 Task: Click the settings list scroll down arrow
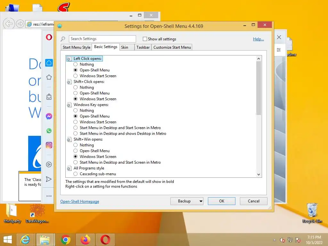point(259,175)
